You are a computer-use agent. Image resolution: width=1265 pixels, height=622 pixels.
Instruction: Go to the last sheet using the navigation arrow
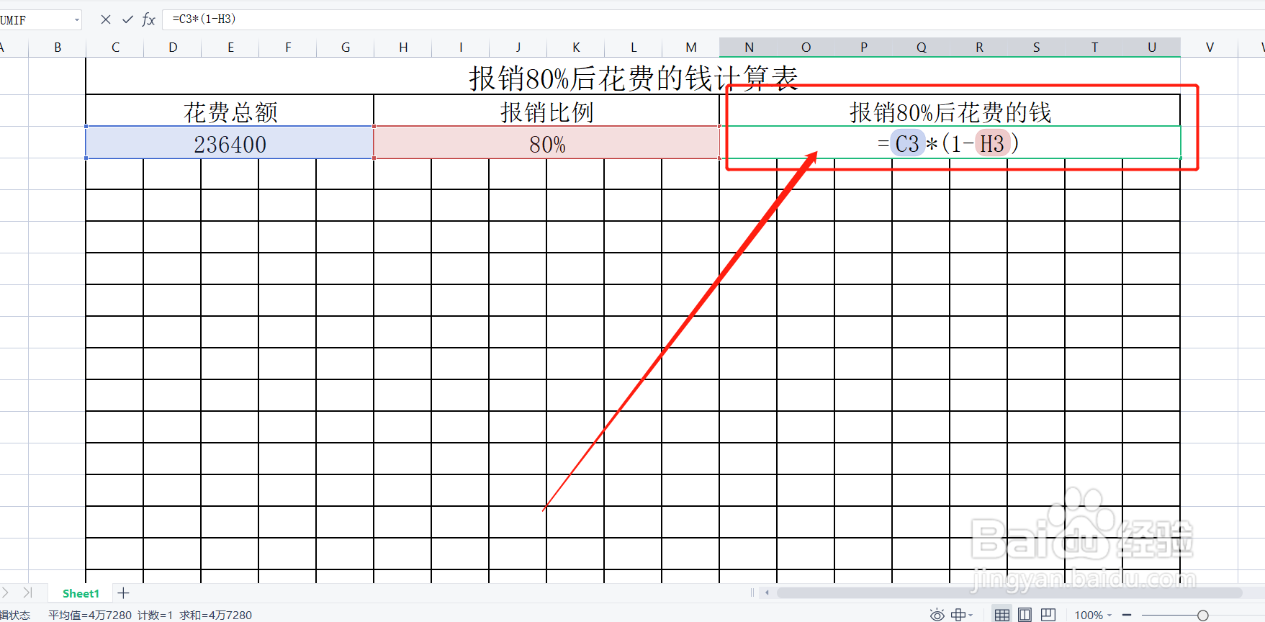(27, 592)
